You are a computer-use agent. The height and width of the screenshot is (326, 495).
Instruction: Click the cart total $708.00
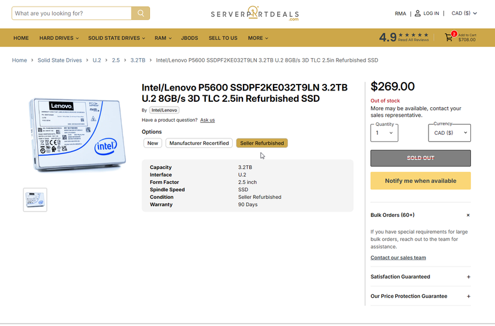[467, 40]
